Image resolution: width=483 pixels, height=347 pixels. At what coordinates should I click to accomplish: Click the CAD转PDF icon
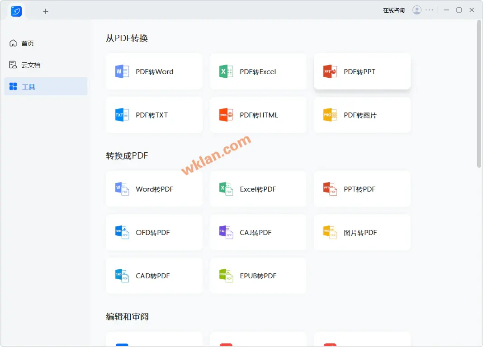pos(122,276)
